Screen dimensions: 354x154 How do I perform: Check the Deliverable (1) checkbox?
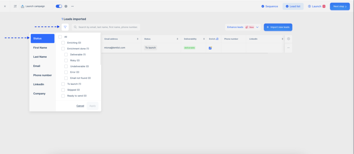point(66,54)
